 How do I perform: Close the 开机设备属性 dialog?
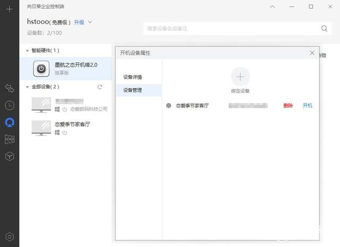(x=312, y=53)
